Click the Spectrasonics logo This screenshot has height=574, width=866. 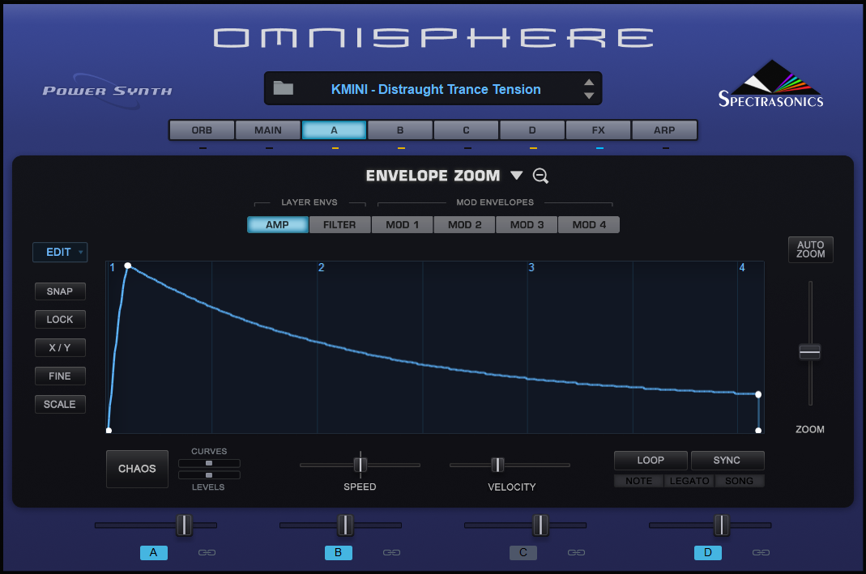click(x=771, y=84)
